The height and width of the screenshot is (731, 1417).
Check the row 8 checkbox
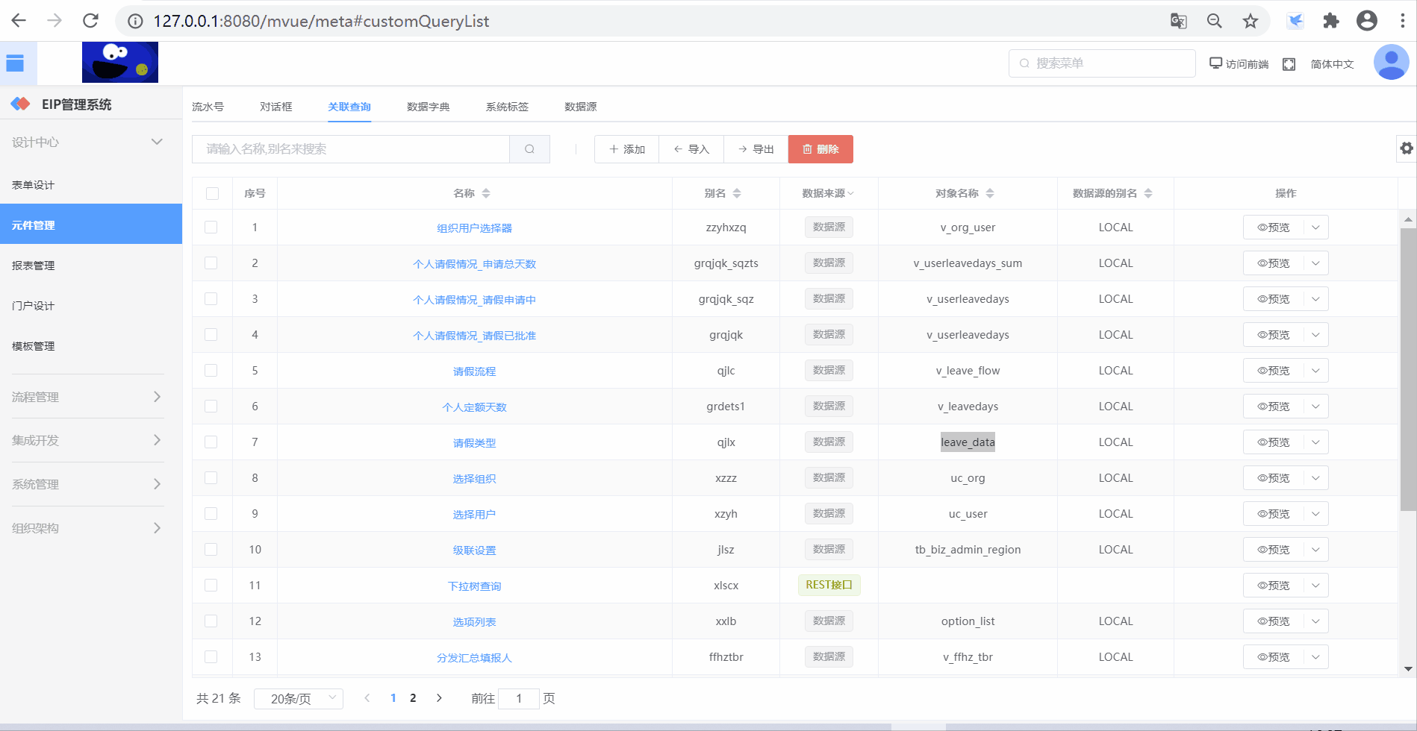tap(211, 478)
